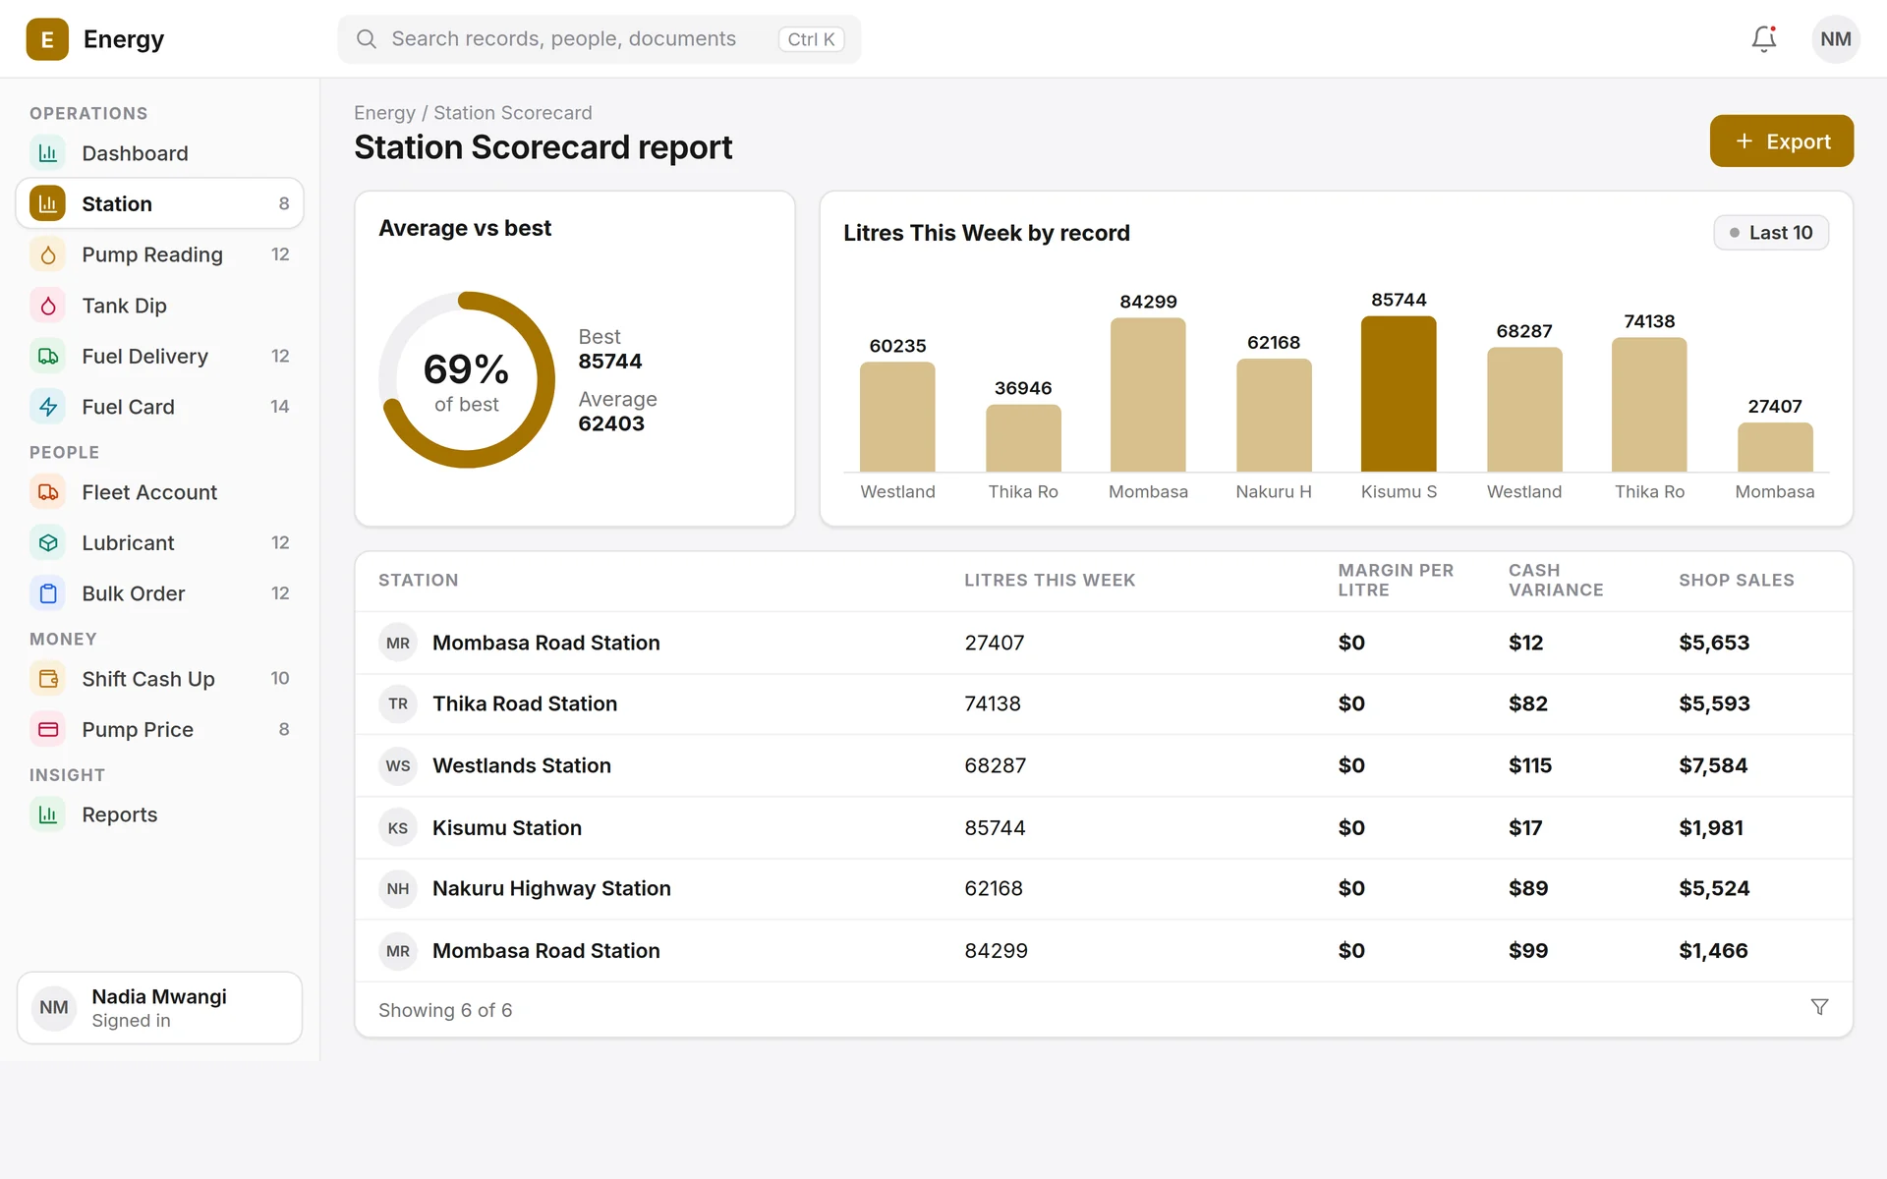Click the bar labeled 27407

pyautogui.click(x=1775, y=447)
